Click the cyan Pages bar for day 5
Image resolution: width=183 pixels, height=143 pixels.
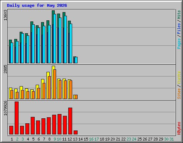click(x=33, y=44)
